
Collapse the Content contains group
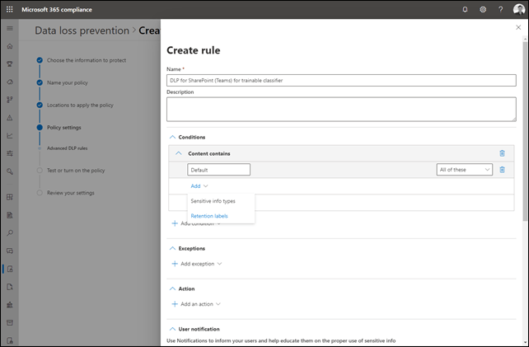pyautogui.click(x=178, y=153)
